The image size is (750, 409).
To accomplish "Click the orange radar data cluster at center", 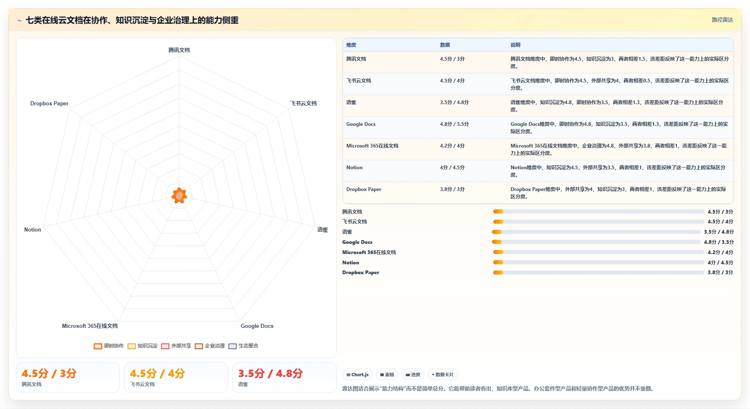I will (179, 195).
